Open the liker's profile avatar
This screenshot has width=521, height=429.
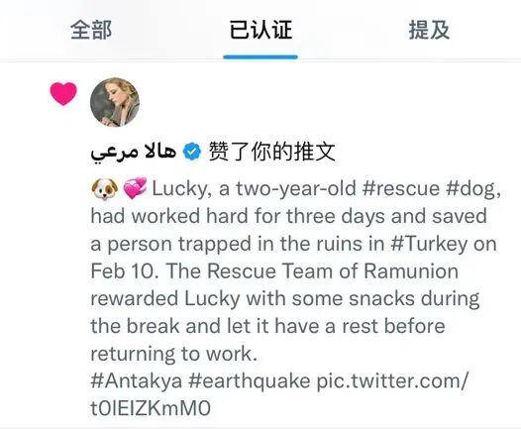pos(115,102)
